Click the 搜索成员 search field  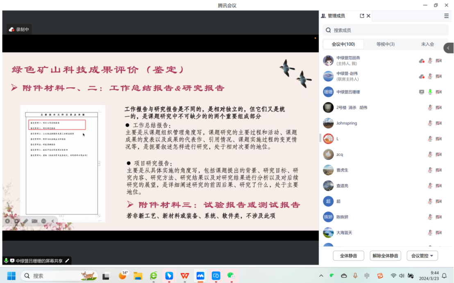tap(386, 30)
